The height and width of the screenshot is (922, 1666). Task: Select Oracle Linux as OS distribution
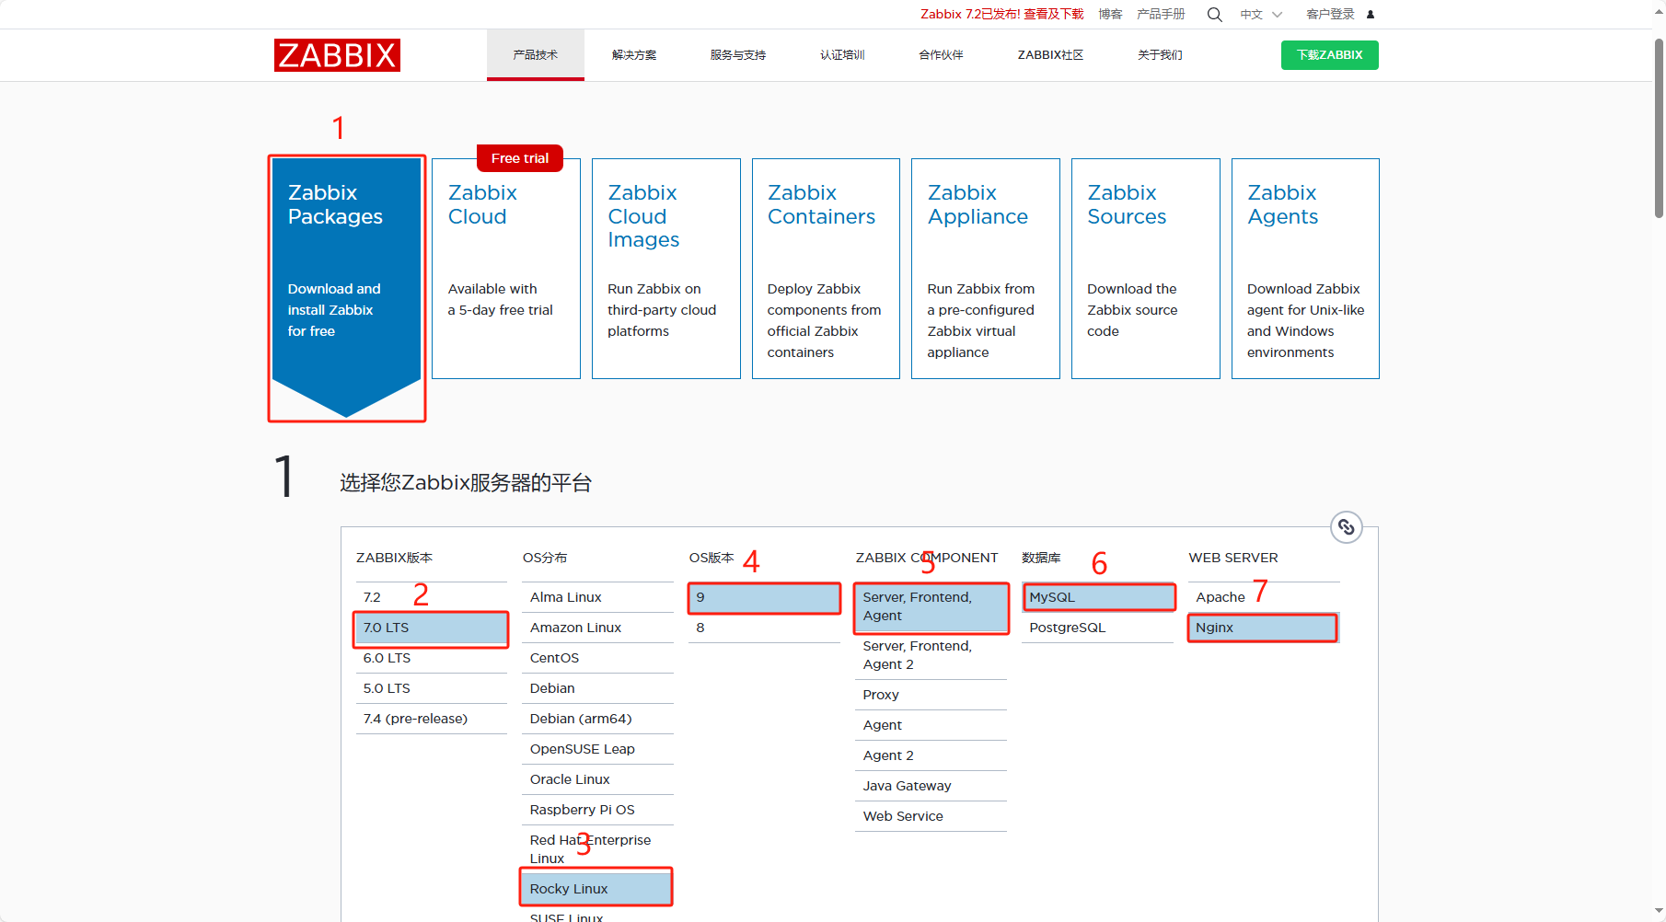pos(598,779)
